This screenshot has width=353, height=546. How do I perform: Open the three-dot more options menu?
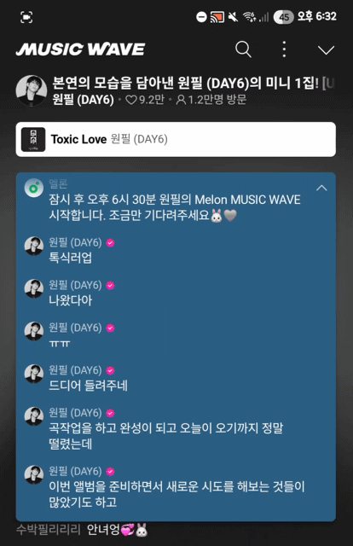point(284,49)
